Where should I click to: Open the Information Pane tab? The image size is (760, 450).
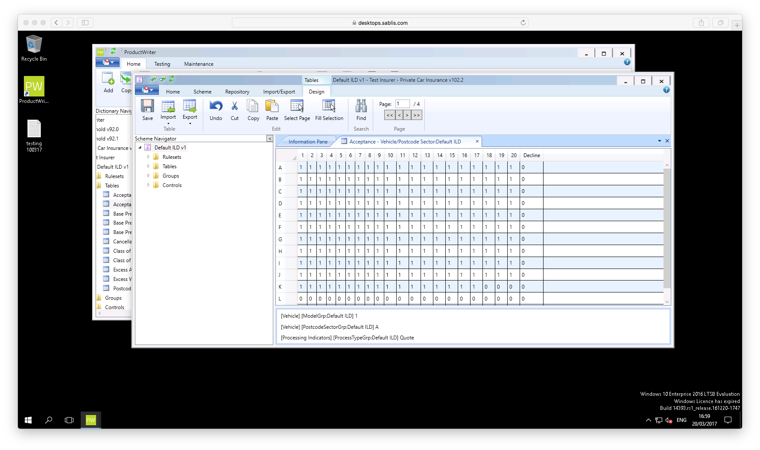click(x=307, y=142)
